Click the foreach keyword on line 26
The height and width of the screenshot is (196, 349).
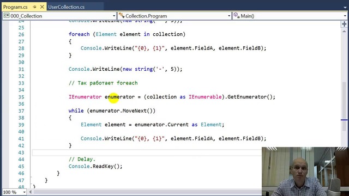tap(79, 34)
